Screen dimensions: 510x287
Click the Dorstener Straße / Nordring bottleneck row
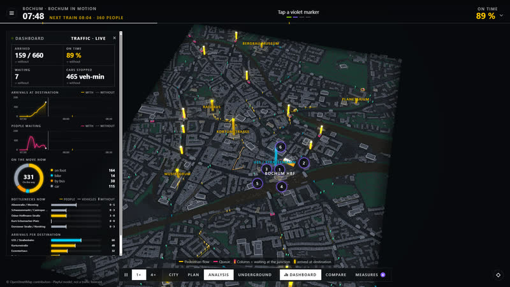[x=62, y=226]
